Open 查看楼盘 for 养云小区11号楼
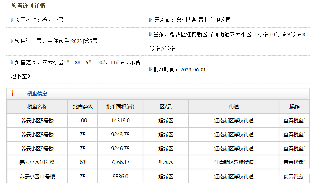 294,176
